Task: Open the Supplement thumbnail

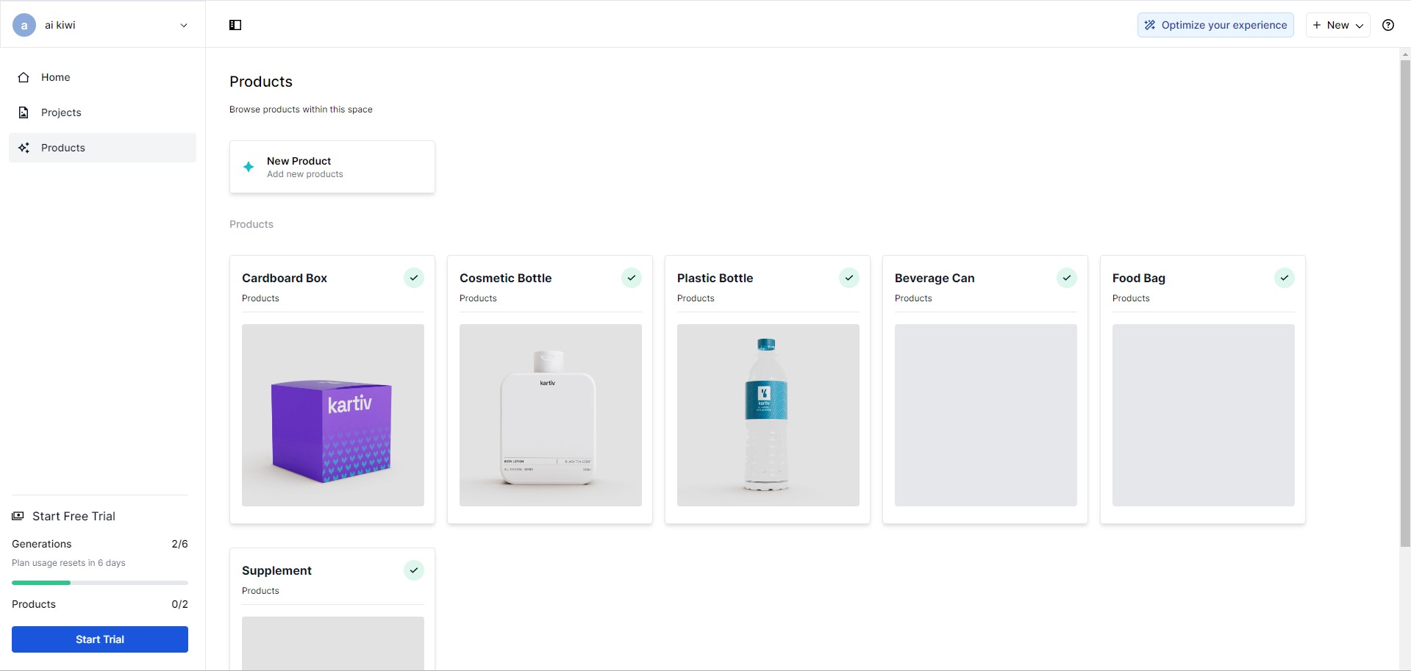Action: pyautogui.click(x=333, y=643)
